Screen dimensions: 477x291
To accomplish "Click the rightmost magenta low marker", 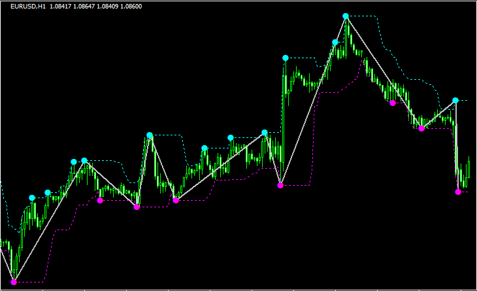I will [x=458, y=192].
